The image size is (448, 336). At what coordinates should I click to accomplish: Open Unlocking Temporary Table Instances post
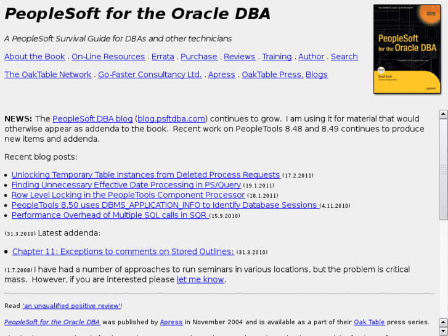(145, 175)
